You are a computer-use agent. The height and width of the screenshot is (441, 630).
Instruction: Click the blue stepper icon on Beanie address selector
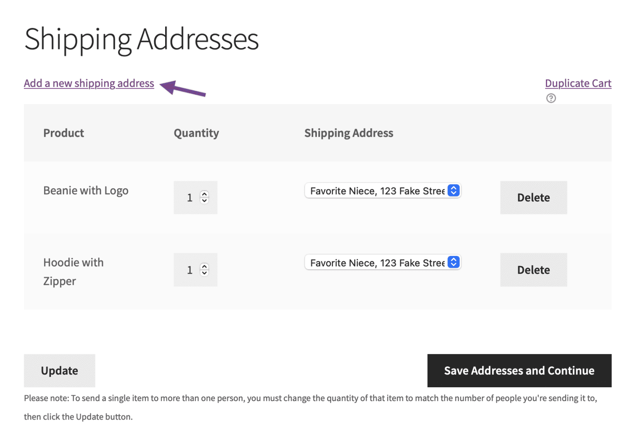453,190
